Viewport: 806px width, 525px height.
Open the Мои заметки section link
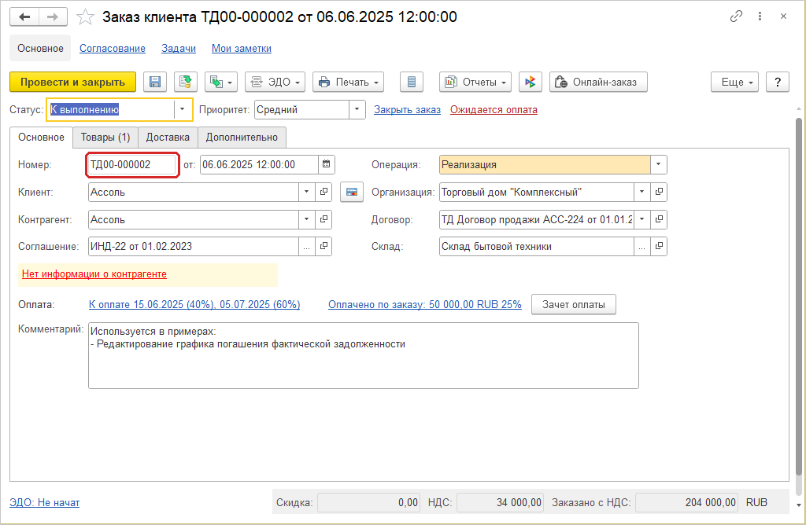coord(242,48)
